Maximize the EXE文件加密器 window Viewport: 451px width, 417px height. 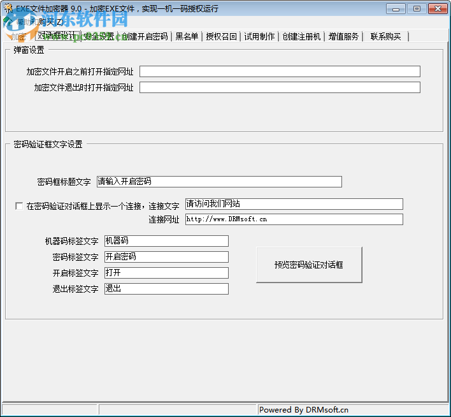(417, 9)
